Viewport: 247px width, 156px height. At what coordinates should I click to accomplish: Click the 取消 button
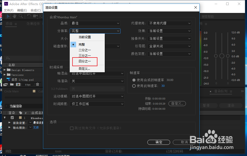click(x=184, y=142)
